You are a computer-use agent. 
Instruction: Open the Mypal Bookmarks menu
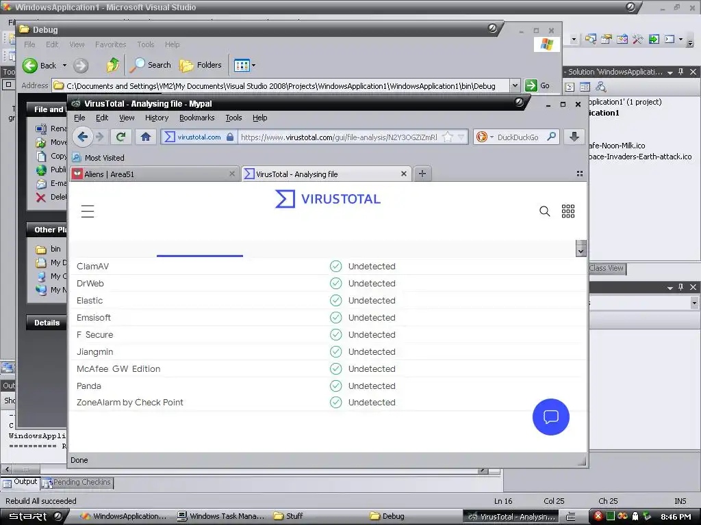(x=196, y=118)
